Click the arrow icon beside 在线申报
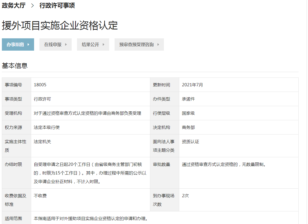Viewport: 308px width, 224px height. point(66,45)
